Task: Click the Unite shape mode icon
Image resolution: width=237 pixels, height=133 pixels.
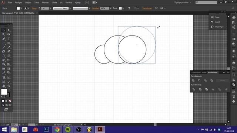Action: click(193, 81)
